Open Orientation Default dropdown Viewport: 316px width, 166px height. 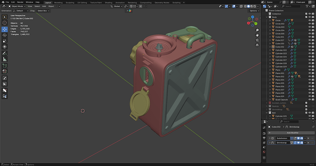coord(21,11)
